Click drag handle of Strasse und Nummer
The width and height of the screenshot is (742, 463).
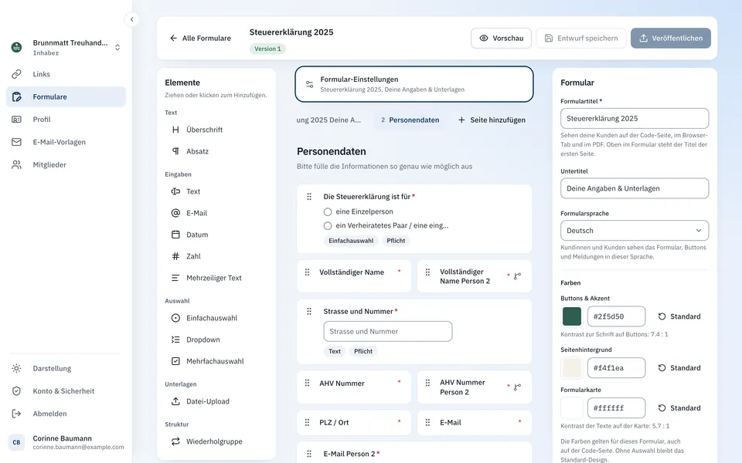(x=309, y=311)
